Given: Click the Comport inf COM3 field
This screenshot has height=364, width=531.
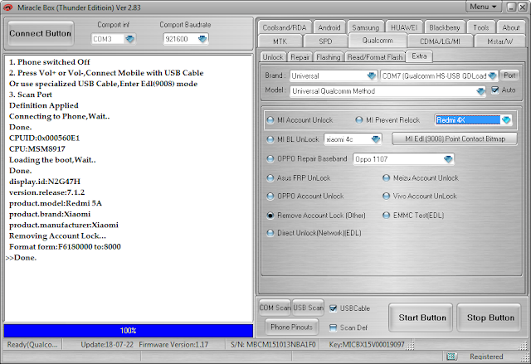Looking at the screenshot, I should (113, 39).
